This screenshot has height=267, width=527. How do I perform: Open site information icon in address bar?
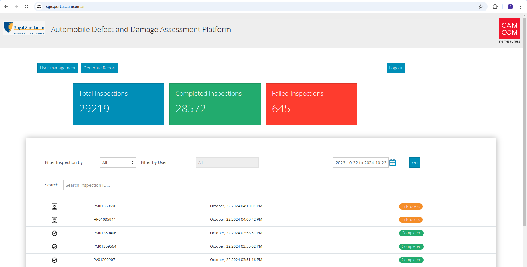tap(39, 7)
